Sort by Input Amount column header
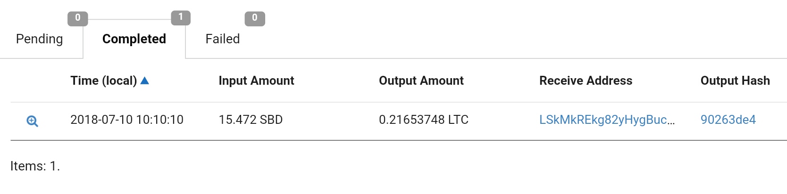This screenshot has width=787, height=194. [x=256, y=81]
